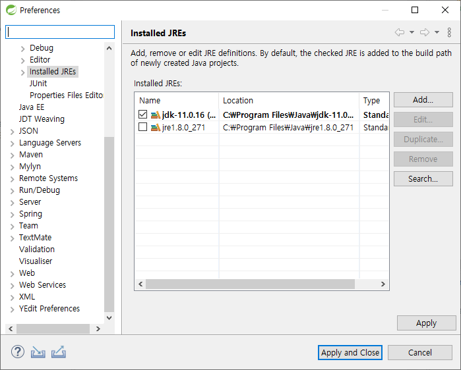Screen dimensions: 461x370
Task: Click the tree scroll up arrow
Action: click(x=109, y=48)
